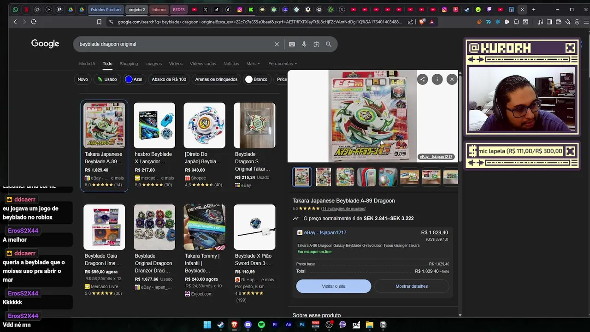The height and width of the screenshot is (332, 590).
Task: Bookmark this page icon
Action: point(99,22)
